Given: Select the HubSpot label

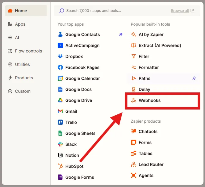Looking at the screenshot, I should (74, 166).
